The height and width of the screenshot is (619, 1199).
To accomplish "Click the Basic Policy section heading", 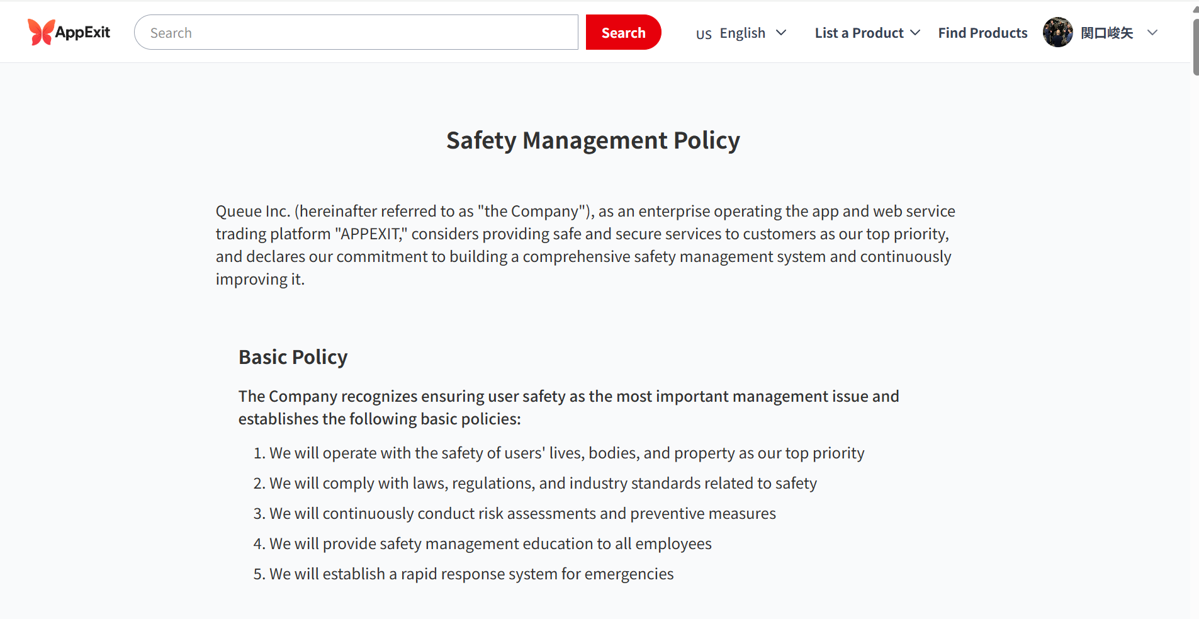I will click(293, 357).
